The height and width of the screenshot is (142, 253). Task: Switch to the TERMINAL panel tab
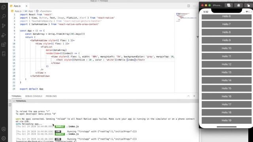(17, 96)
